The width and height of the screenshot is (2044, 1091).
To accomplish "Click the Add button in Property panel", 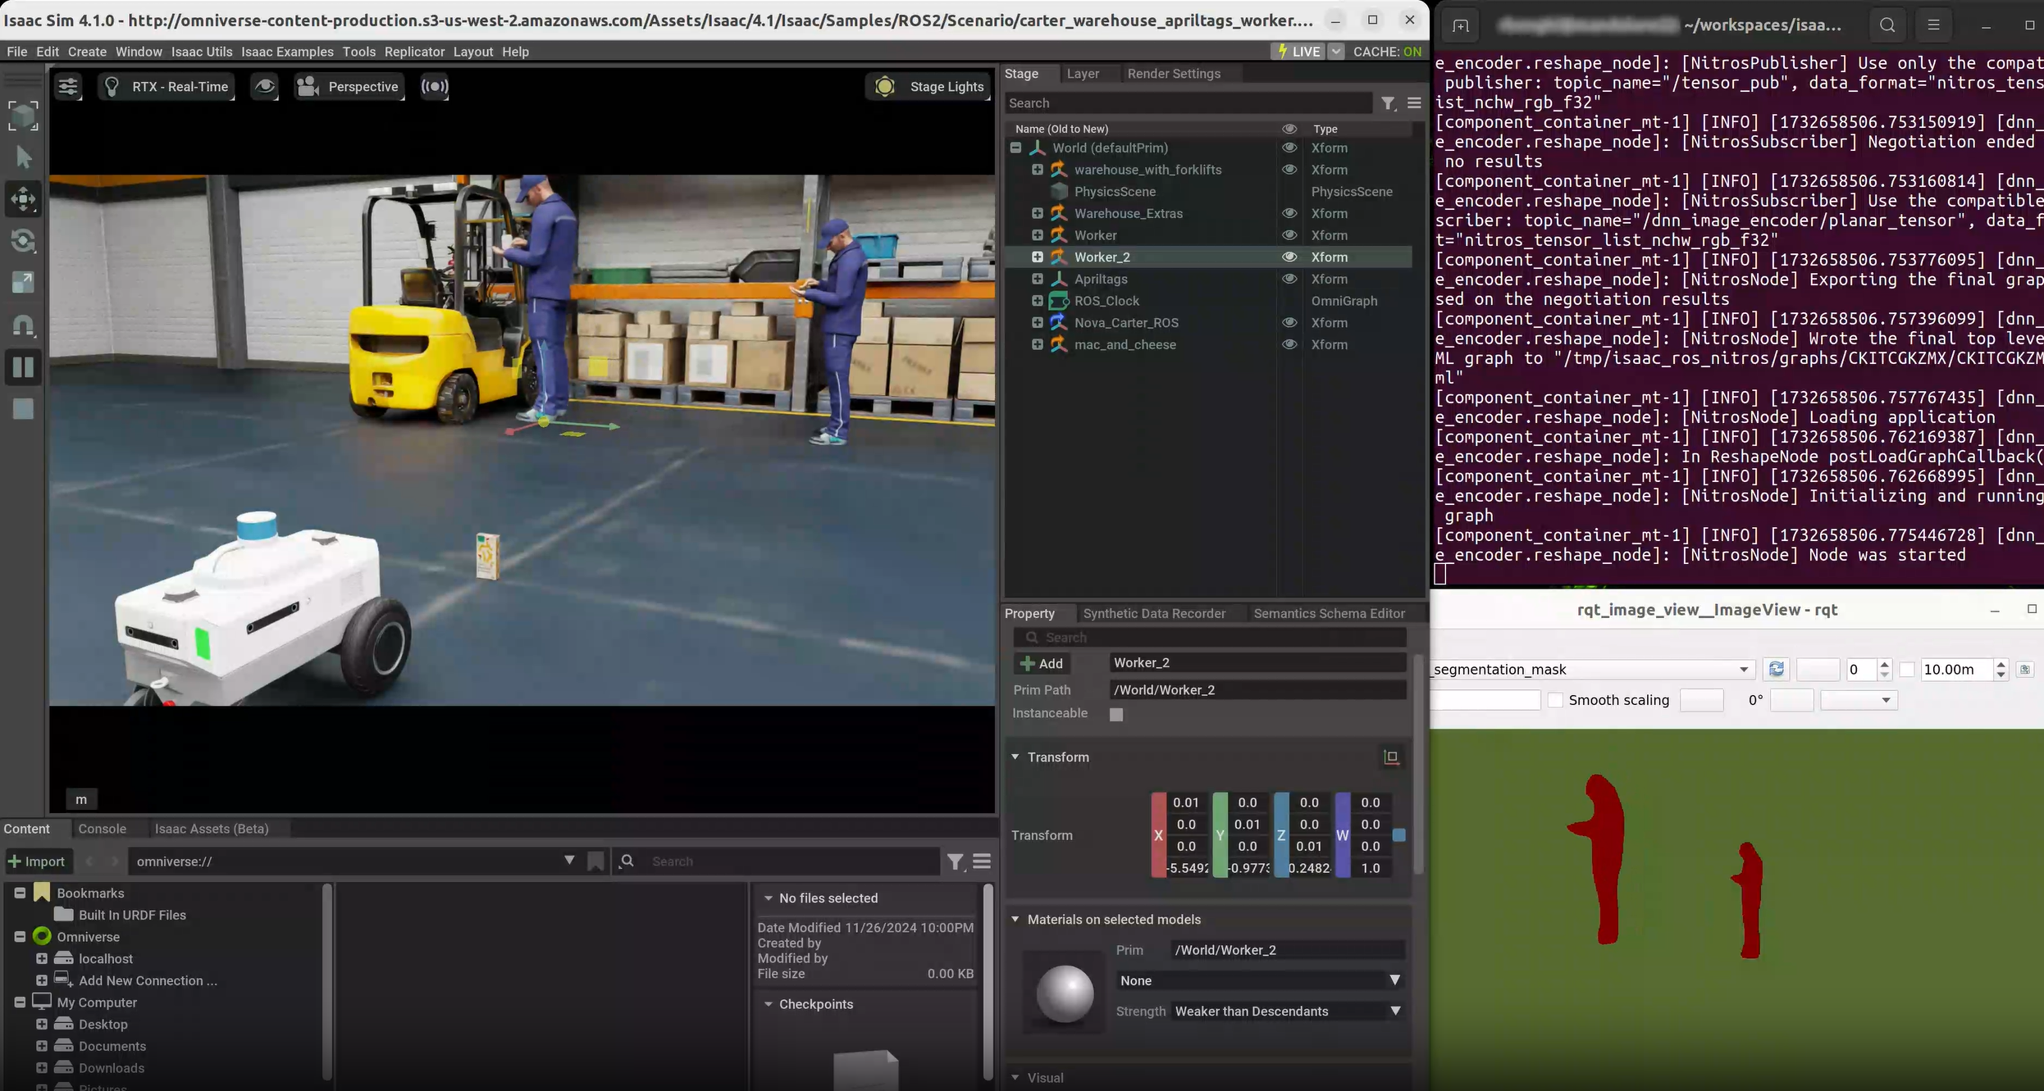I will (x=1042, y=663).
